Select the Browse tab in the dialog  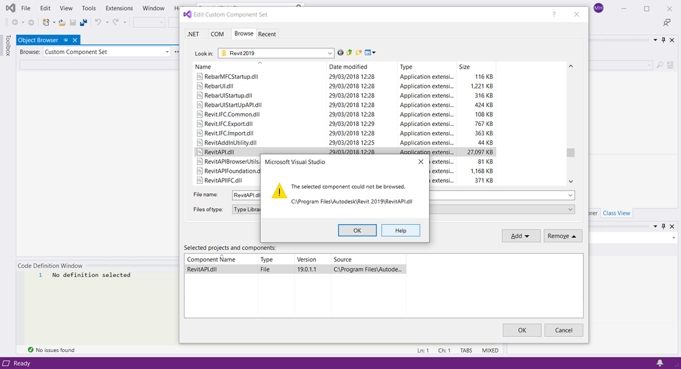(x=244, y=33)
